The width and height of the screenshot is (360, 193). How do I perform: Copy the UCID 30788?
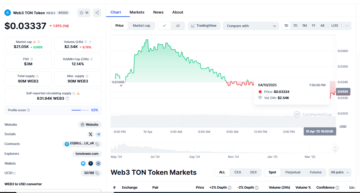[x=97, y=173]
